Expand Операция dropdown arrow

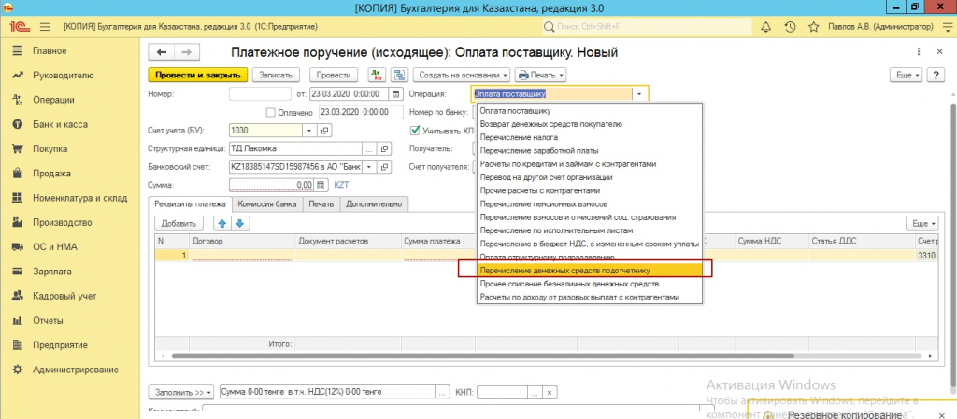(639, 94)
